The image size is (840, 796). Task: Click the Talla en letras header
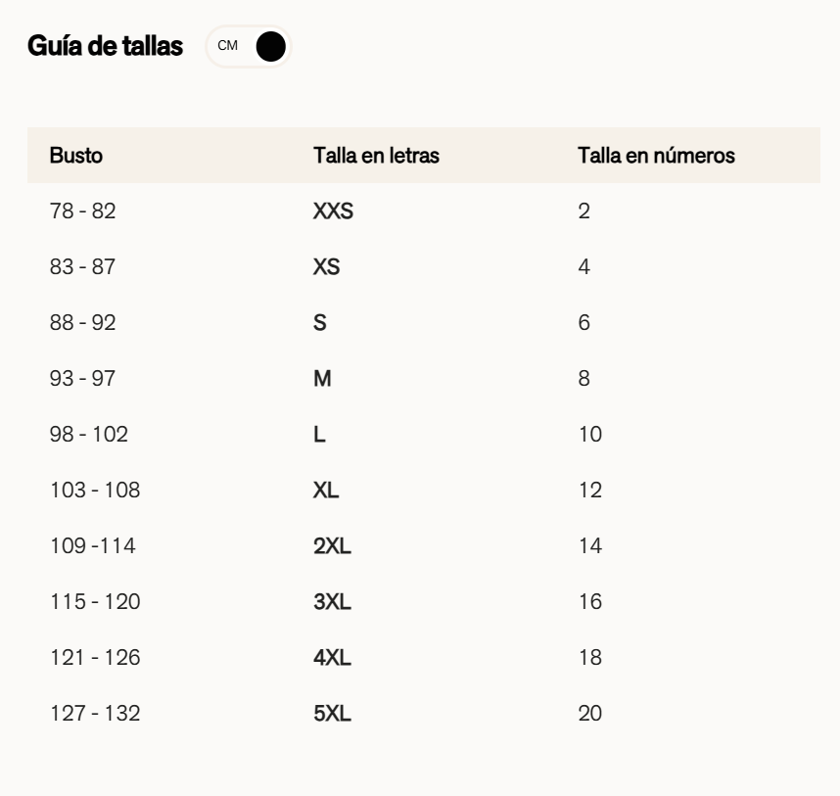[x=376, y=155]
